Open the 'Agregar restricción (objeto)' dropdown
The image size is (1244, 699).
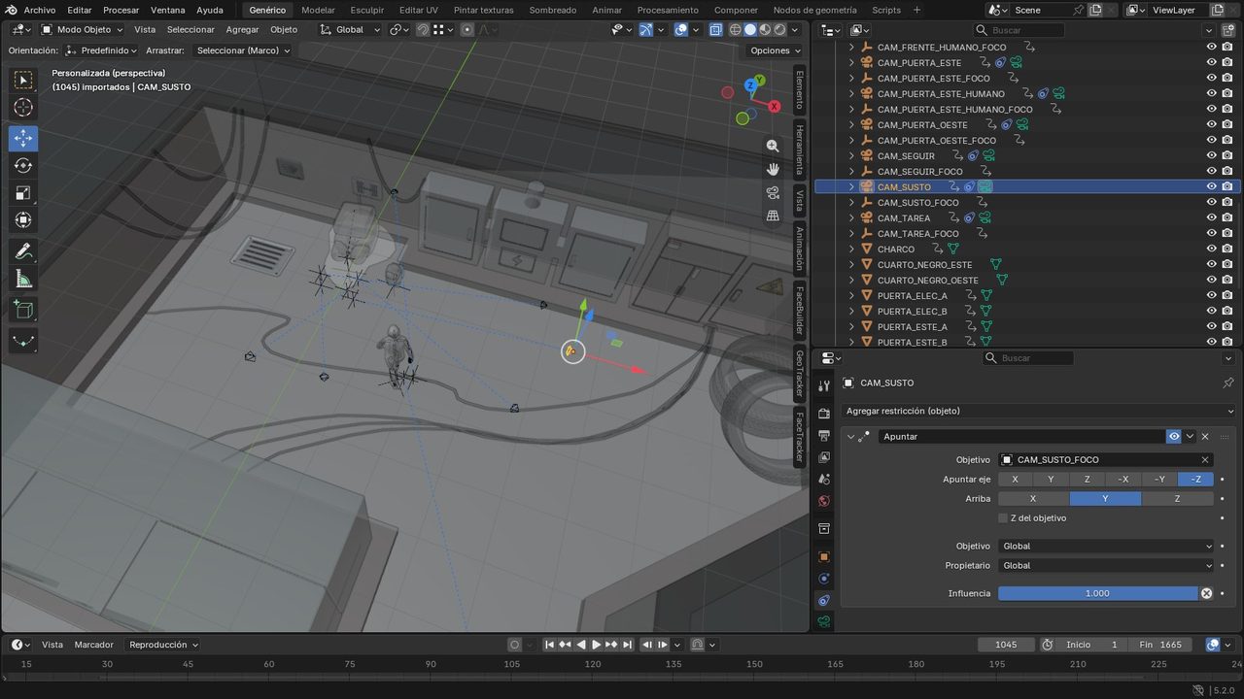coord(1038,411)
